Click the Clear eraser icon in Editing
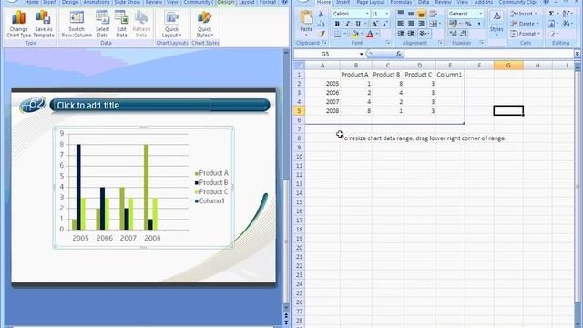583x328 pixels. click(552, 34)
